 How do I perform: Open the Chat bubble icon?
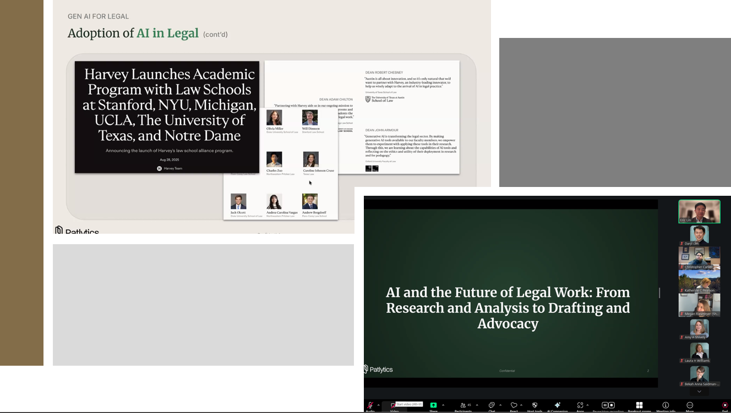coord(492,405)
